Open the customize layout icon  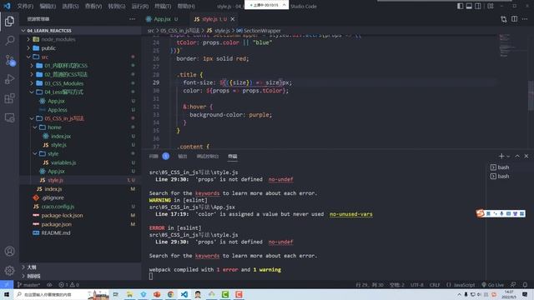(491, 6)
